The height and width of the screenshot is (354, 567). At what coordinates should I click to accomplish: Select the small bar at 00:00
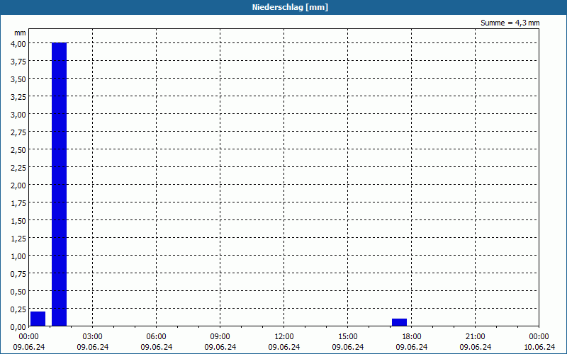[x=38, y=319]
